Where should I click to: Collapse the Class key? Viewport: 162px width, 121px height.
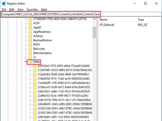26,62
